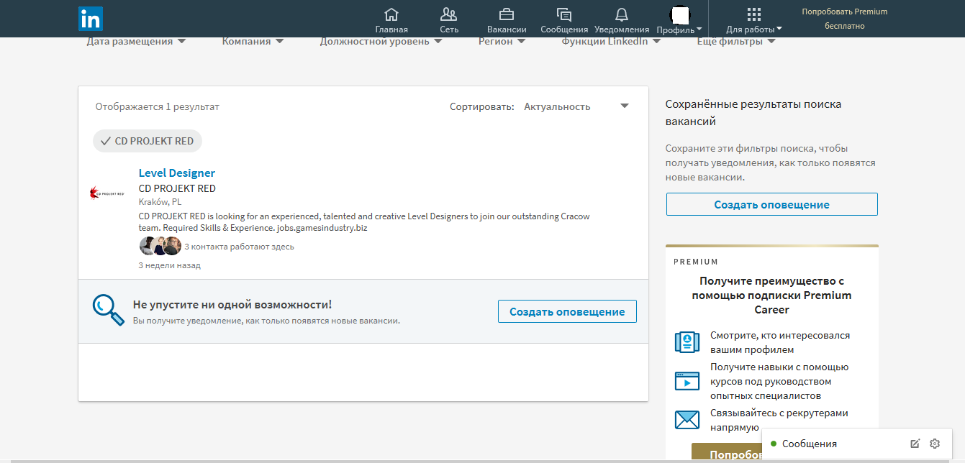Click the 3 контакта работают здесь text
This screenshot has height=463, width=965.
pos(240,247)
